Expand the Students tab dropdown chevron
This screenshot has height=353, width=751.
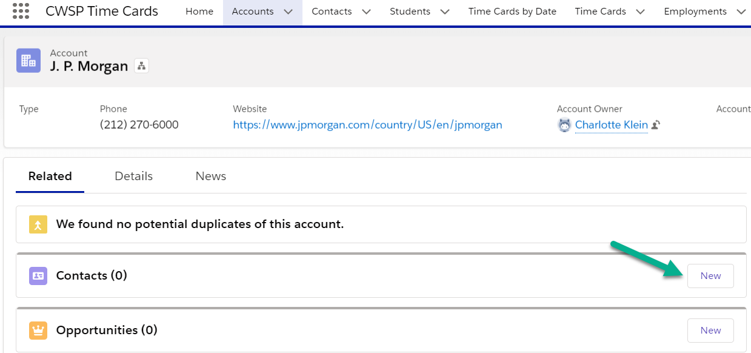coord(444,12)
